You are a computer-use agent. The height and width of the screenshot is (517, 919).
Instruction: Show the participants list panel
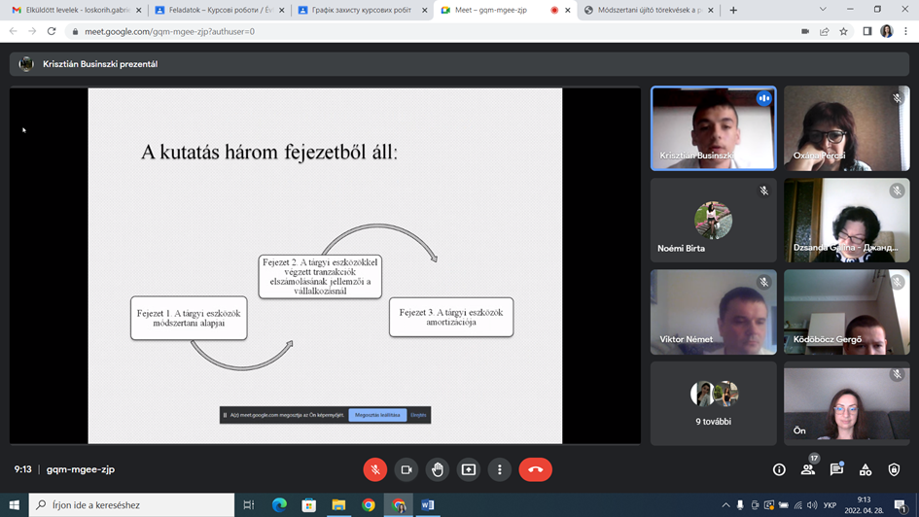807,469
